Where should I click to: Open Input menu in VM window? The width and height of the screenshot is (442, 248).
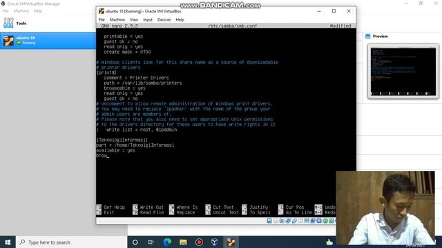tap(148, 20)
